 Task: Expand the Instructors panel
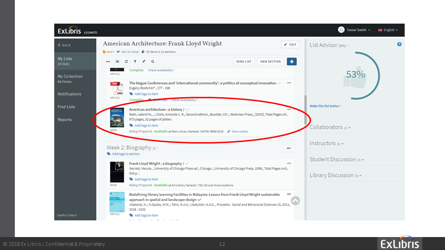pos(326,144)
